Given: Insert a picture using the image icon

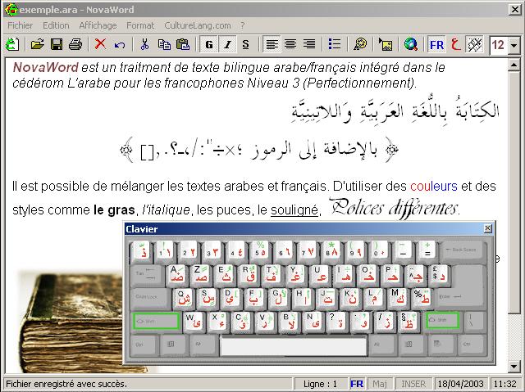Looking at the screenshot, I should (x=386, y=44).
